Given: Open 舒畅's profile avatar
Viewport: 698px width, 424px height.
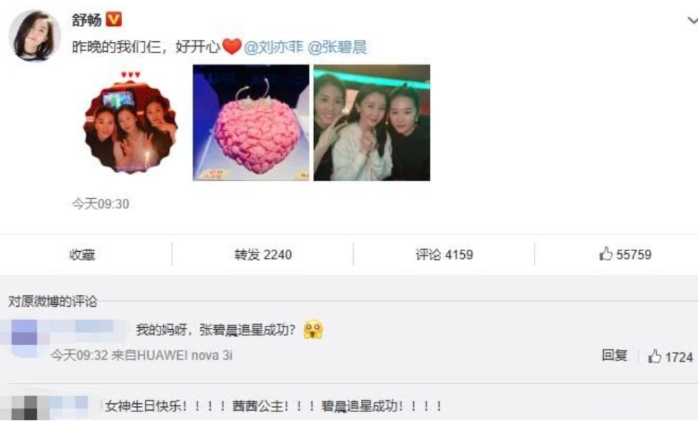Looking at the screenshot, I should (35, 36).
